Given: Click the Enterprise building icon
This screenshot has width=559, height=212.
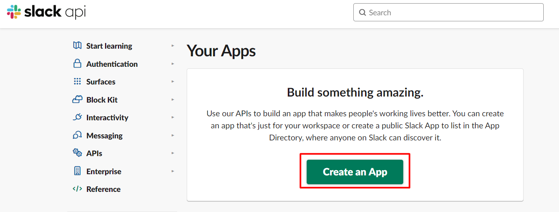Looking at the screenshot, I should tap(77, 171).
